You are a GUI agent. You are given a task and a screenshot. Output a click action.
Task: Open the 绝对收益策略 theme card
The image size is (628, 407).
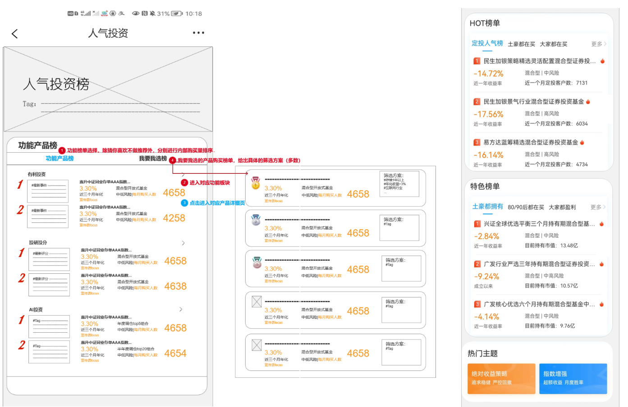click(501, 379)
